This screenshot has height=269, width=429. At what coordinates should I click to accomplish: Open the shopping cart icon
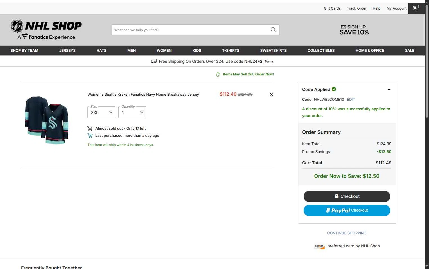point(416,8)
